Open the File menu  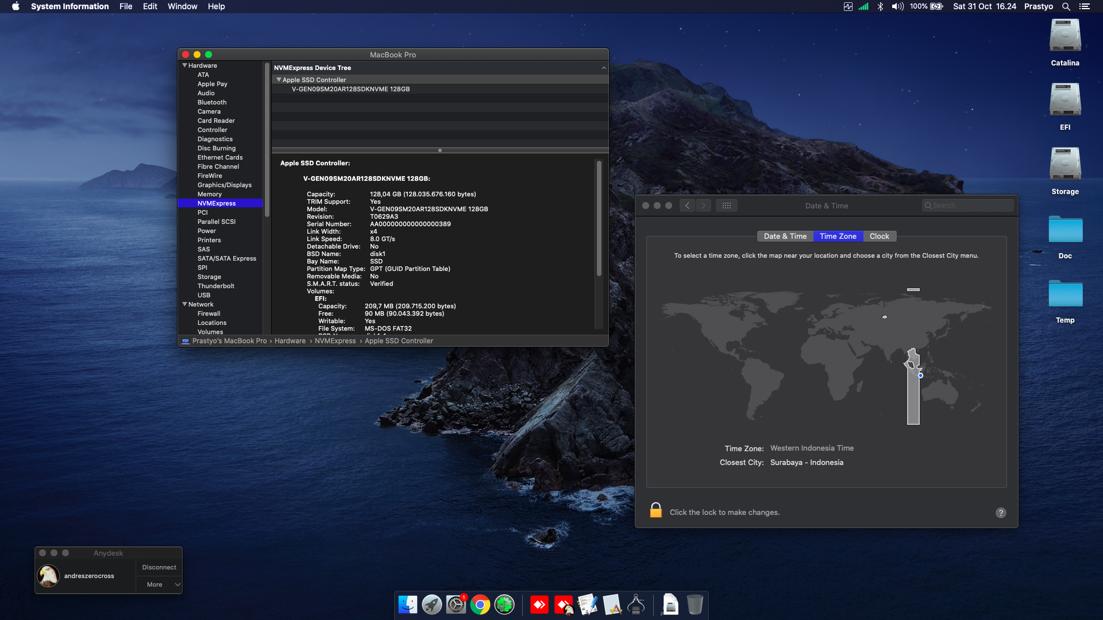[126, 6]
